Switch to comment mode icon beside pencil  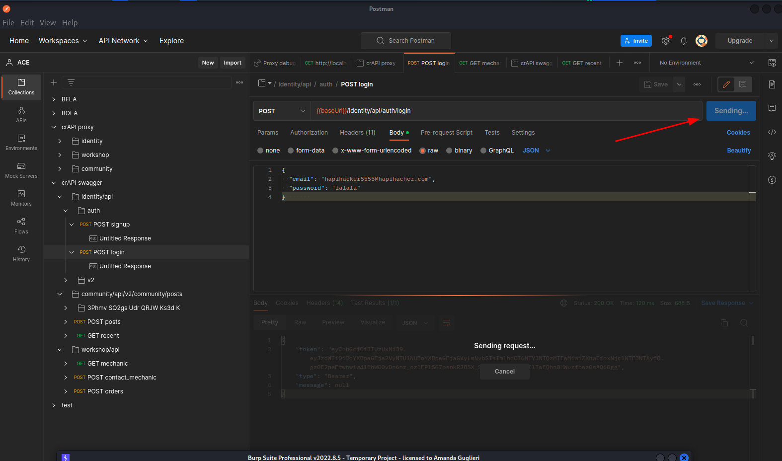pos(743,84)
